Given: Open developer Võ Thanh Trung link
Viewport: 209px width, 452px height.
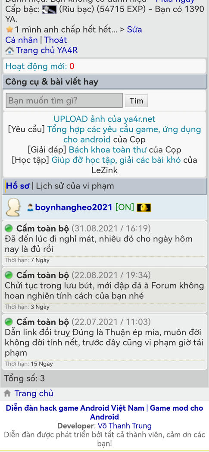Looking at the screenshot, I should click(125, 426).
